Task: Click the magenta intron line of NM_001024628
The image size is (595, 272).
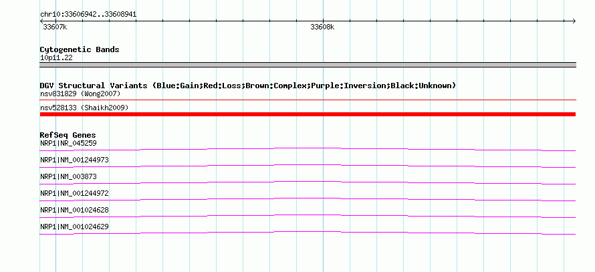Action: (308, 215)
